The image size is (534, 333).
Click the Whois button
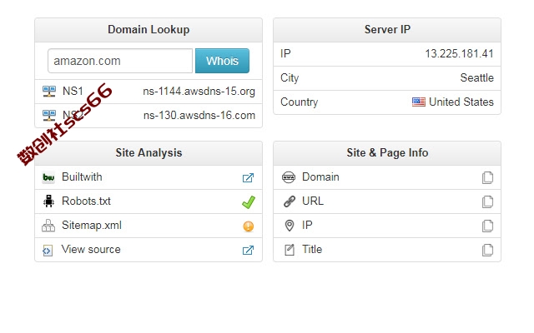(x=222, y=61)
